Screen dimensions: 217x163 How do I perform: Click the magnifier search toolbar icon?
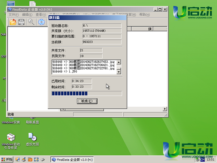[x=31, y=22]
